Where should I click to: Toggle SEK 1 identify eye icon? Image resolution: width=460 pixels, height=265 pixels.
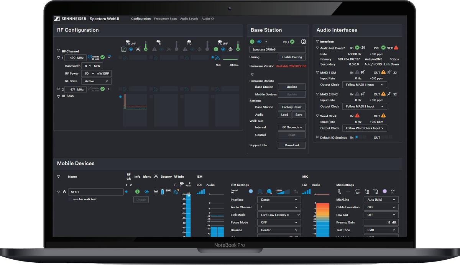click(x=147, y=191)
